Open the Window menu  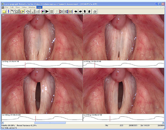coord(32,7)
